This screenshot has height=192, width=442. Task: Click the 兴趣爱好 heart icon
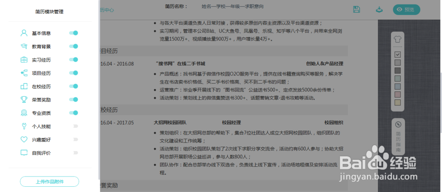(24, 139)
